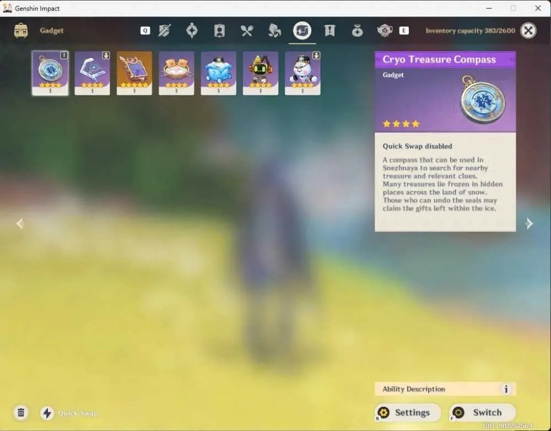Open the Character Development Items tab

click(x=219, y=30)
